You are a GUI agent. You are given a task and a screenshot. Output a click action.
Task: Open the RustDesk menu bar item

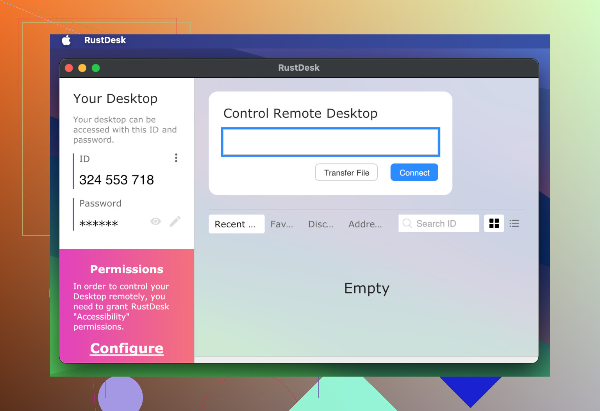105,40
